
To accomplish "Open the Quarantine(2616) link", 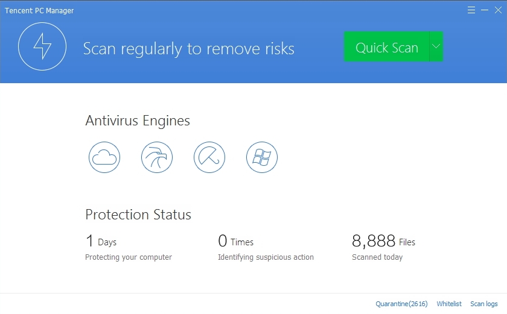I will point(401,304).
